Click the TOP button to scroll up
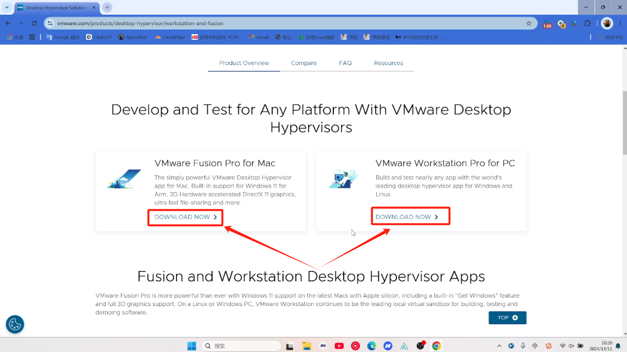Image resolution: width=627 pixels, height=352 pixels. click(507, 317)
